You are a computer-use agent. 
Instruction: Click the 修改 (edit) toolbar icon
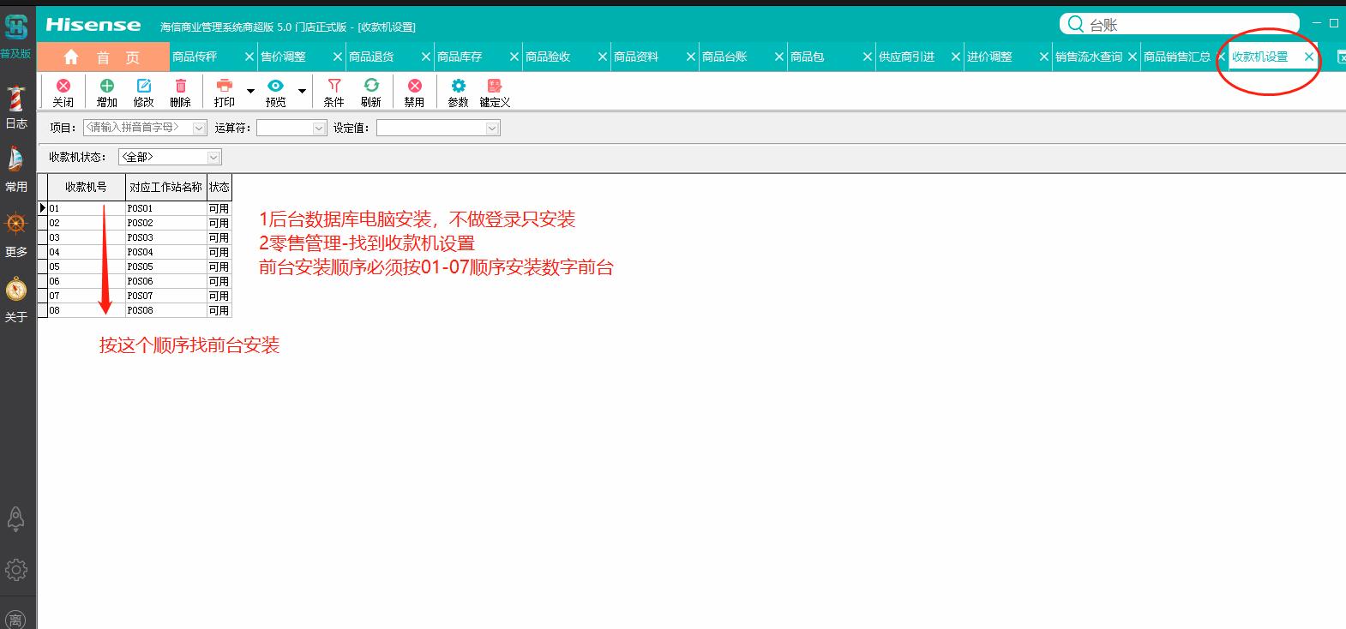[x=144, y=86]
